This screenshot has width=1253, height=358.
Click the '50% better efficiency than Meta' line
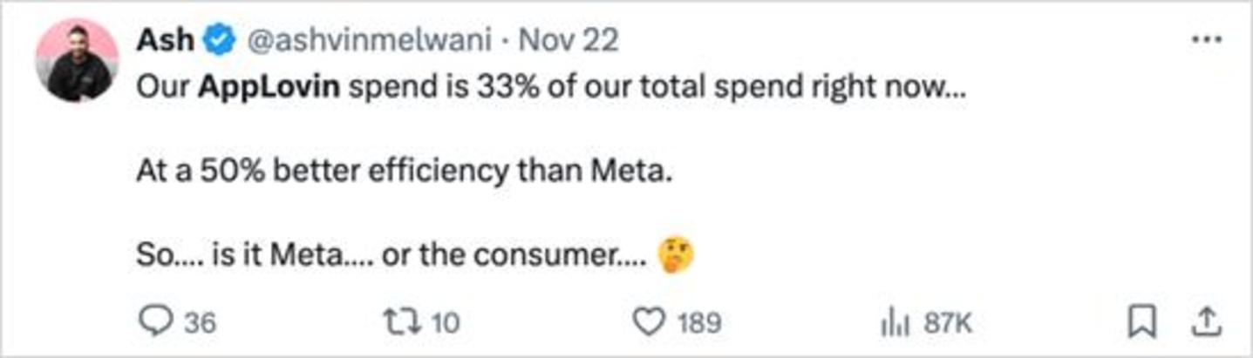click(405, 172)
